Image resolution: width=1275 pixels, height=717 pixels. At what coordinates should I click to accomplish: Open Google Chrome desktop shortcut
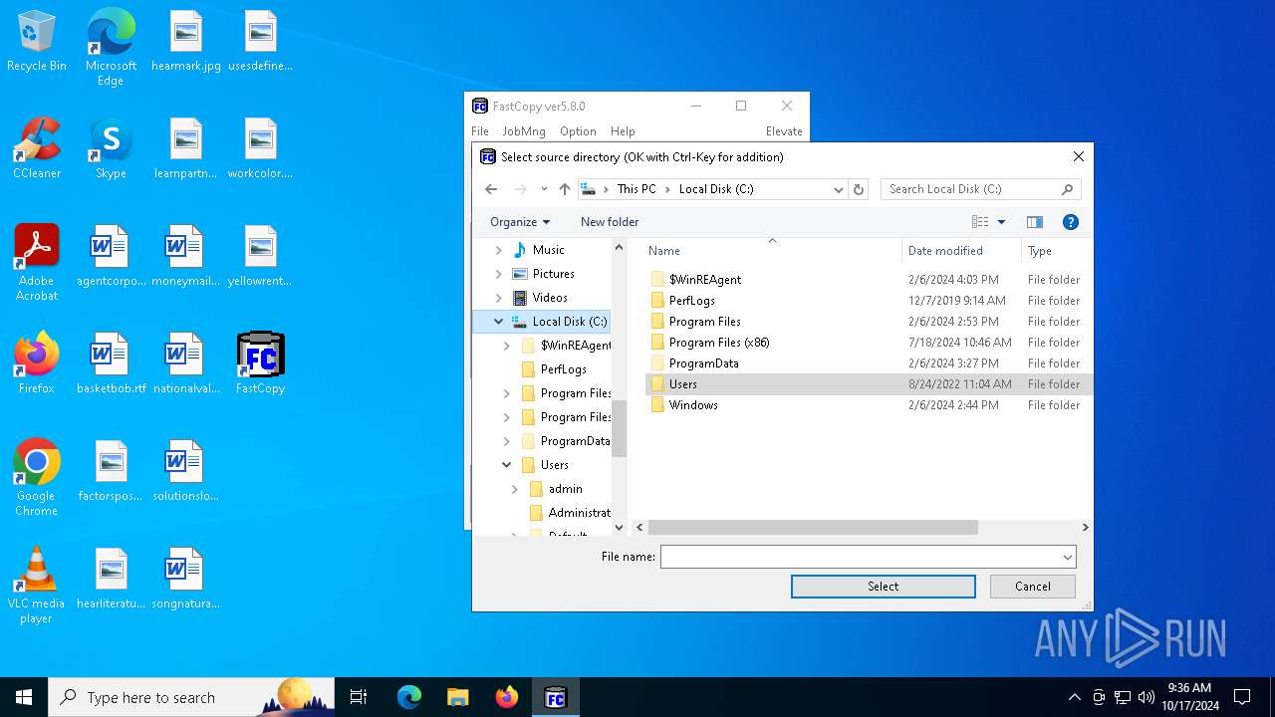point(37,478)
